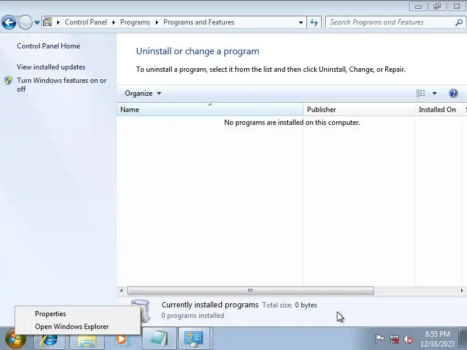Screen dimensions: 467x350
Task: Minimize the Programs and Features window
Action: 418,6
